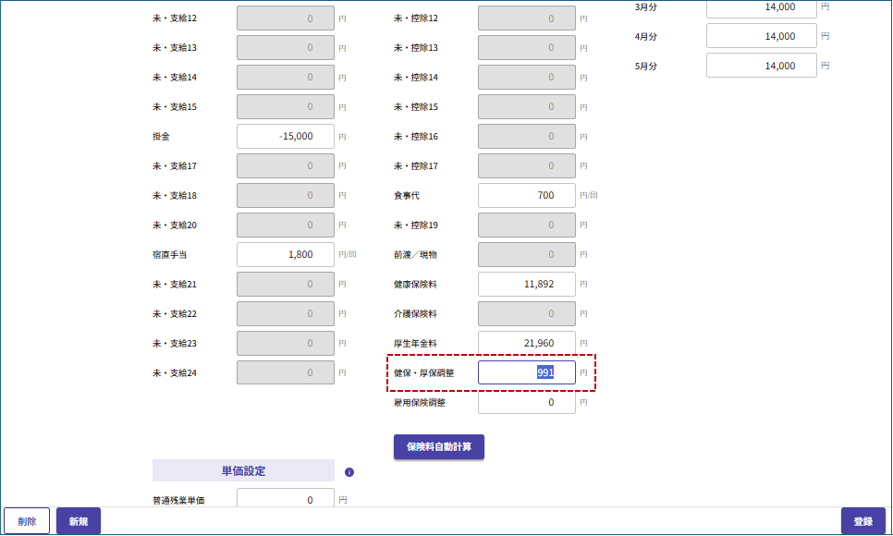Focus the 健康保険料 amount field
893x536 pixels.
(x=526, y=284)
